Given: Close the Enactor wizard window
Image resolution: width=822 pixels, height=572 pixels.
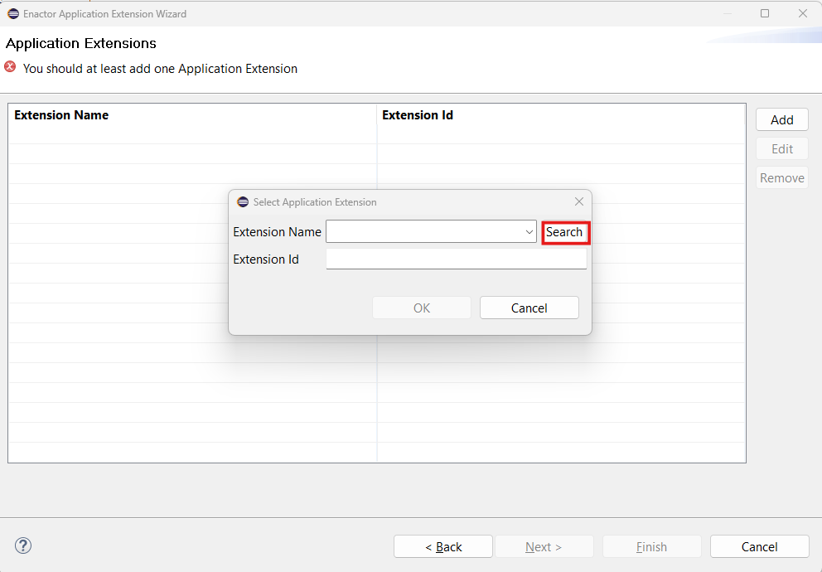Looking at the screenshot, I should (x=803, y=13).
